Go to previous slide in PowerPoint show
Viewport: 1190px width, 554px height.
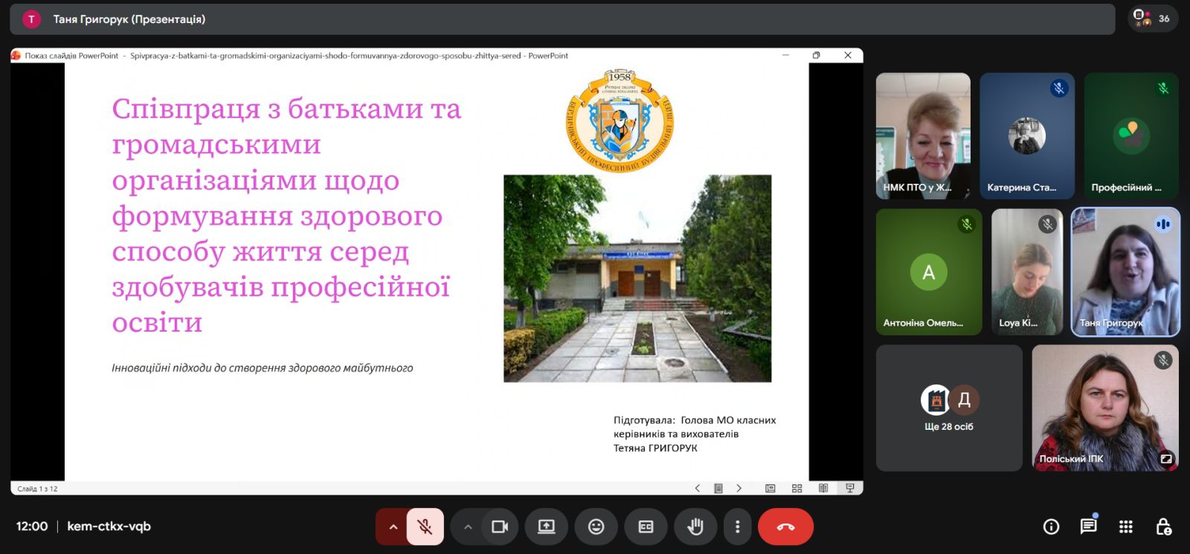(697, 489)
